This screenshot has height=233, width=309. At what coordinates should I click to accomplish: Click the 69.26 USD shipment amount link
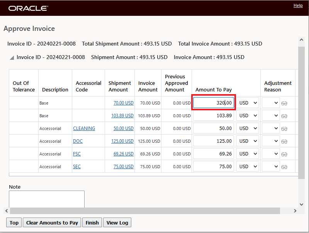pos(124,154)
